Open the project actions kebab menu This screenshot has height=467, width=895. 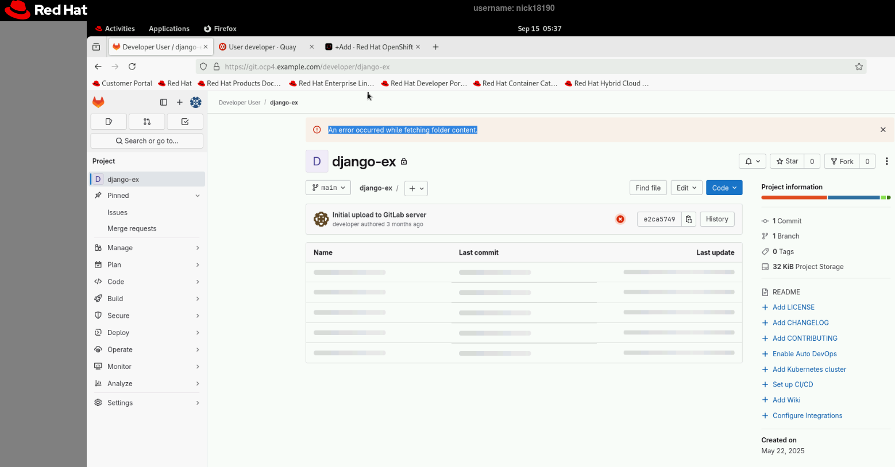point(887,161)
